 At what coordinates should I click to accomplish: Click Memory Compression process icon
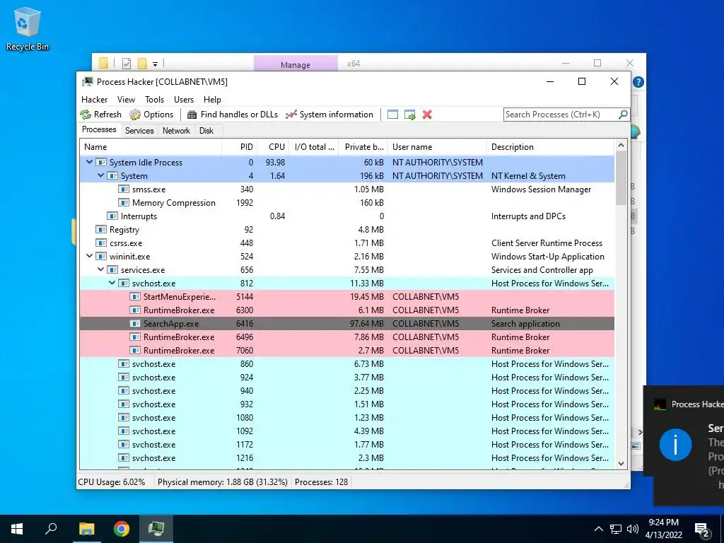[x=123, y=203]
